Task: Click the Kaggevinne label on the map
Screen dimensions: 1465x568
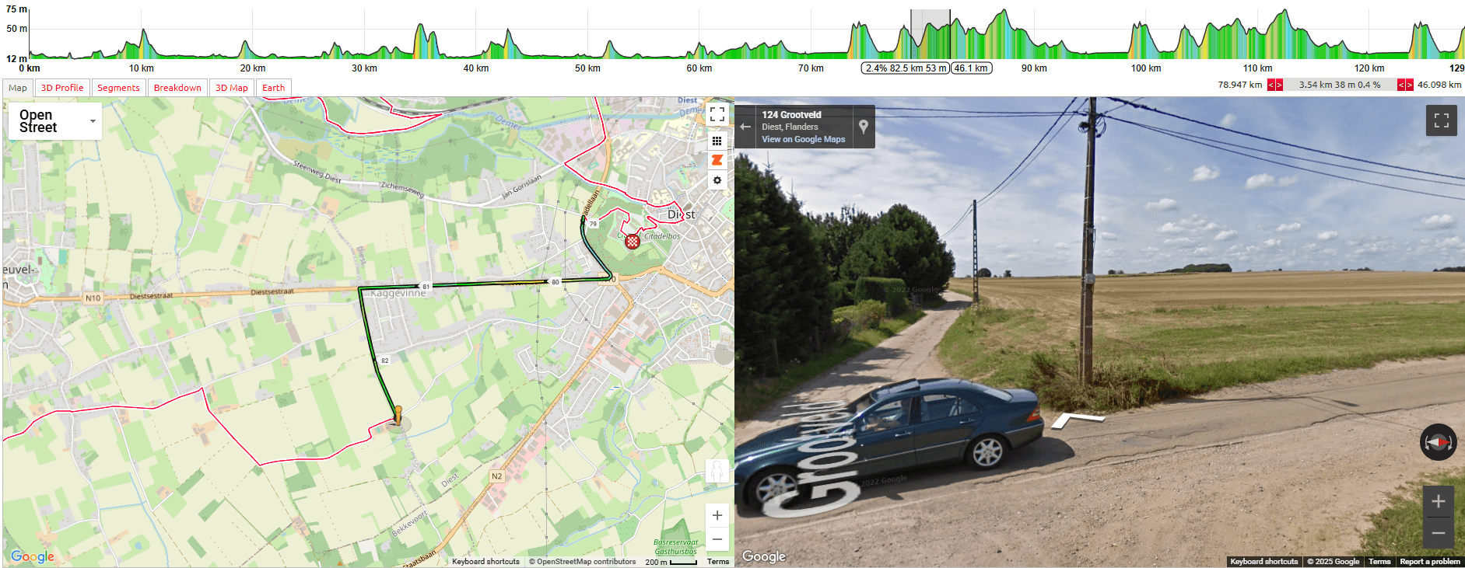Action: (398, 294)
